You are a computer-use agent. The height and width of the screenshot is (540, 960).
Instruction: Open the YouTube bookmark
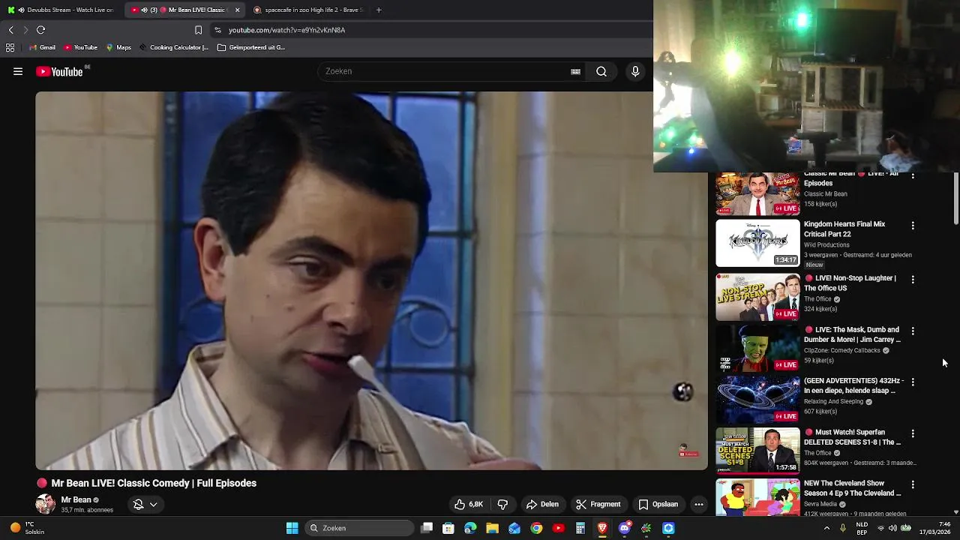click(80, 47)
